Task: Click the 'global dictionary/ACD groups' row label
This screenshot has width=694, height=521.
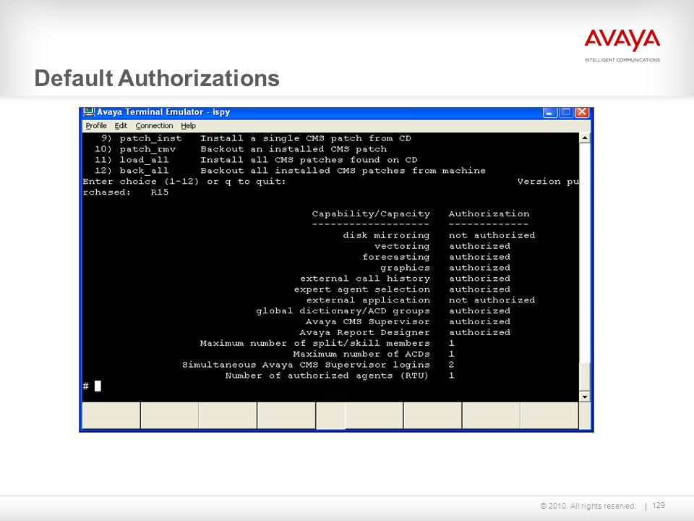Action: click(343, 311)
